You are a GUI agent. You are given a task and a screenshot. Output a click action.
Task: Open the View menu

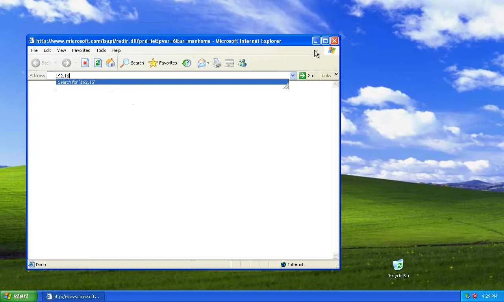coord(61,50)
